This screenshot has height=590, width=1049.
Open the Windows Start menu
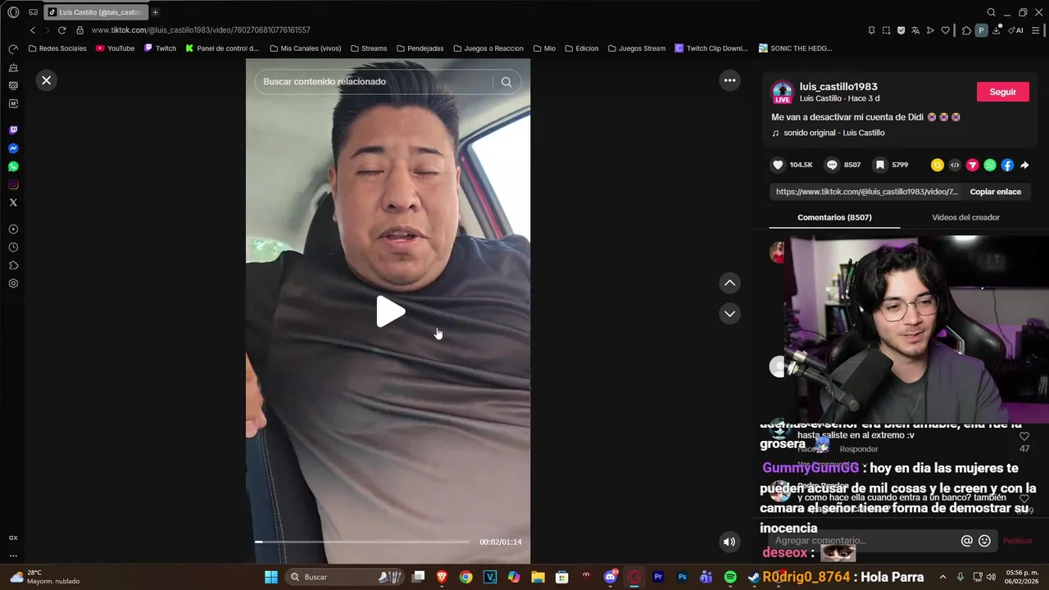point(271,577)
